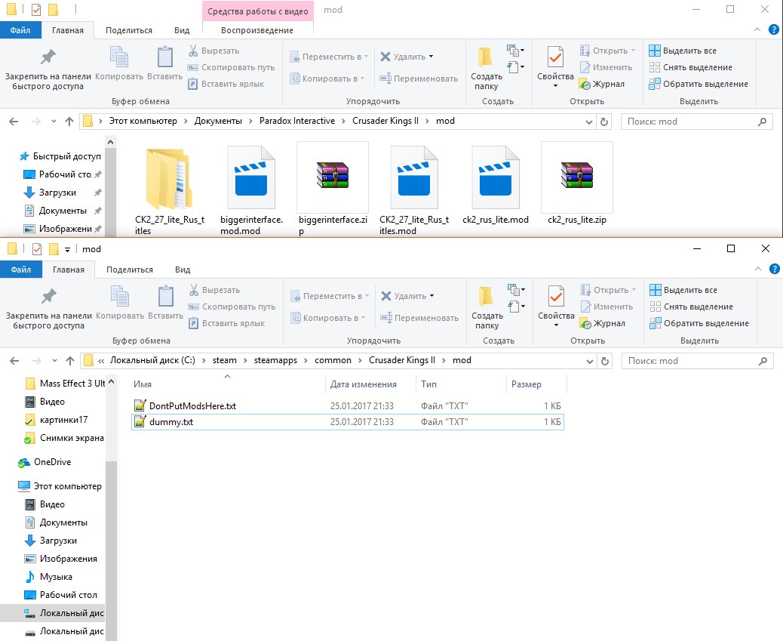Click Pin to Quick access in bottom window
Screen dimensions: 783x641
(49, 309)
